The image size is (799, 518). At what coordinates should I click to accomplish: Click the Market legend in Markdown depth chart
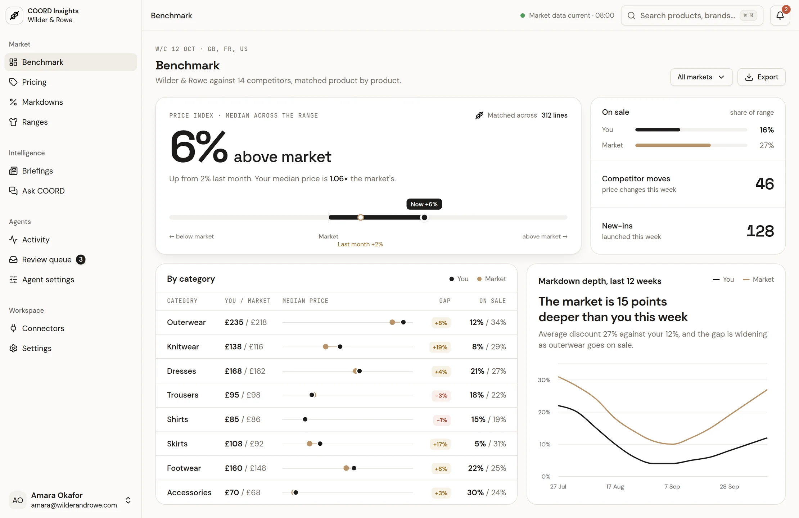tap(758, 280)
